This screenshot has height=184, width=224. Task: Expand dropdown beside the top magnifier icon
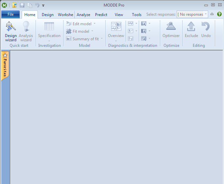pos(149,23)
